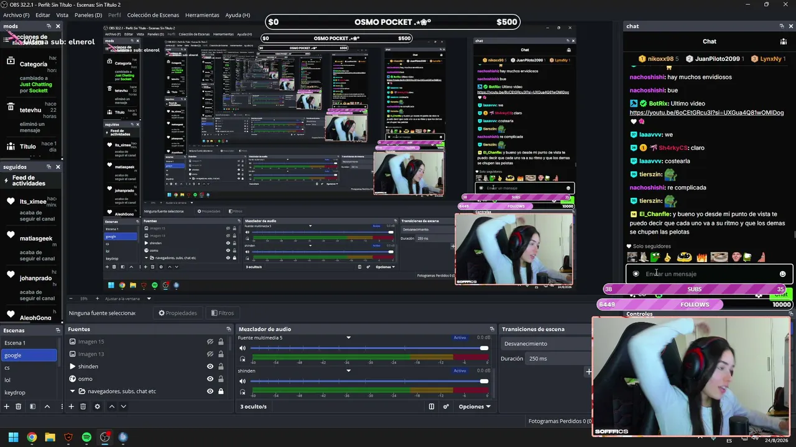This screenshot has height=447, width=796.
Task: Set the transition duration field
Action: point(558,358)
